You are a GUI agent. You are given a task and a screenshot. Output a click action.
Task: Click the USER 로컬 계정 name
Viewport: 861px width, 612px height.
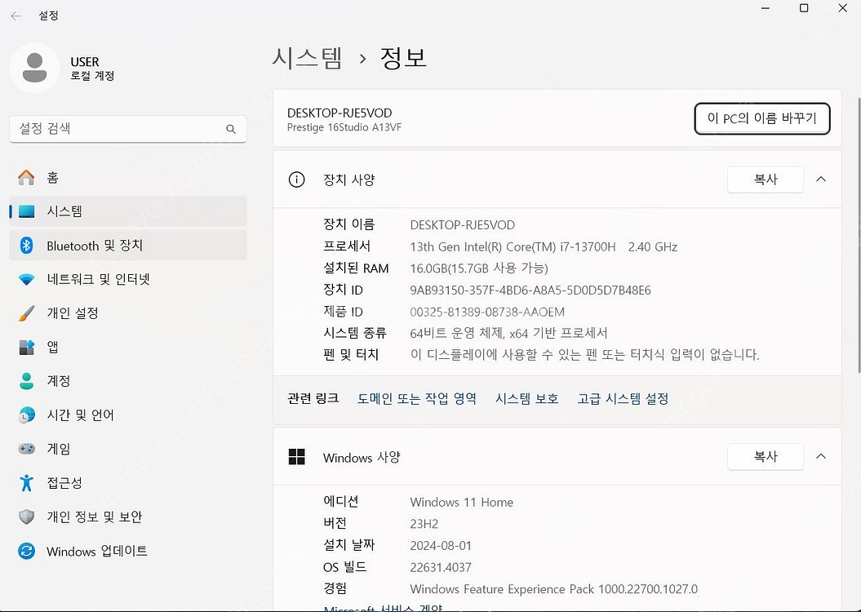coord(92,68)
